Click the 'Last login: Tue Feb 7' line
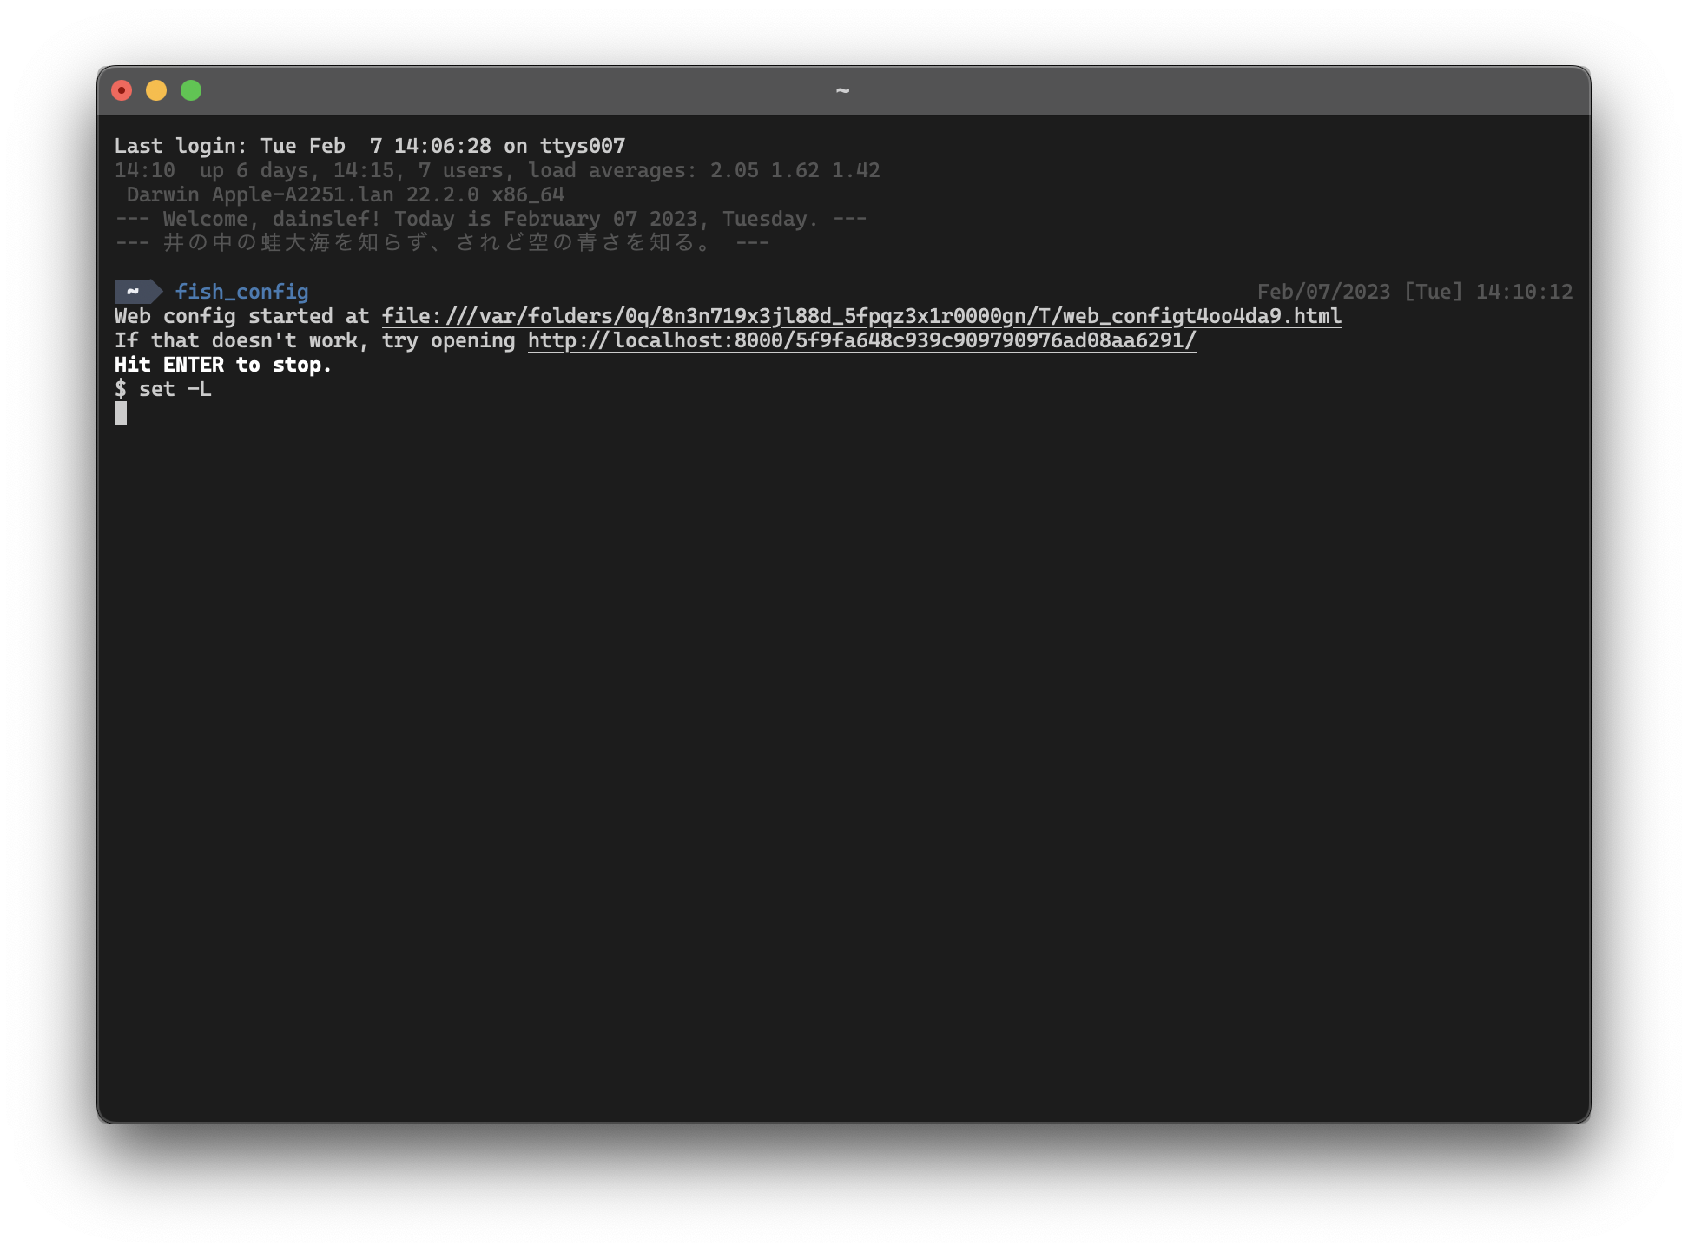This screenshot has height=1252, width=1688. (370, 146)
